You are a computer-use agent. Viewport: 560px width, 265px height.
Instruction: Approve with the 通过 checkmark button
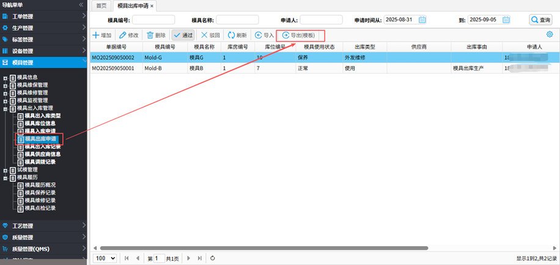tap(183, 35)
